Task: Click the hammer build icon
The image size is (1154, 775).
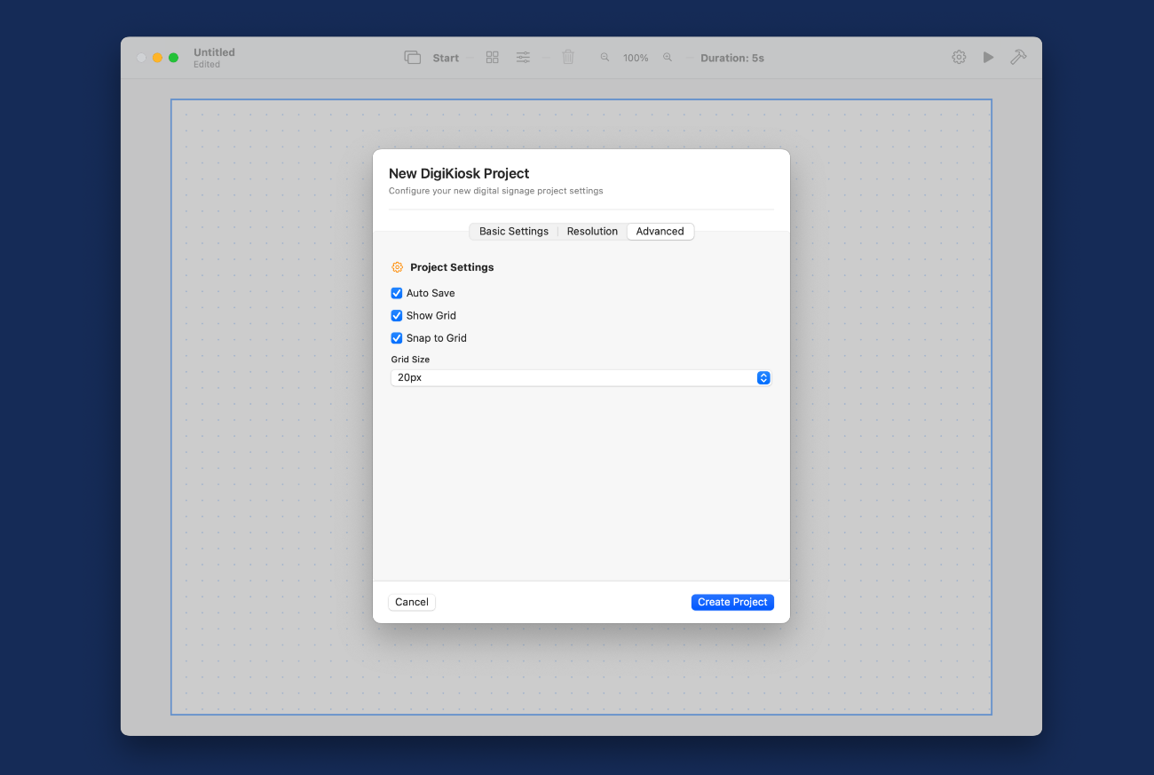Action: point(1018,57)
